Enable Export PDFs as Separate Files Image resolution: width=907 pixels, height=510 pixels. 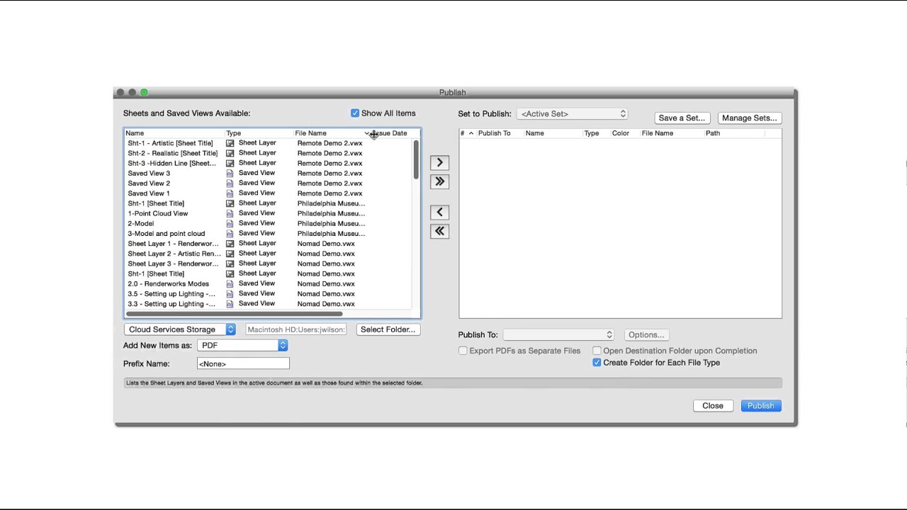coord(463,351)
